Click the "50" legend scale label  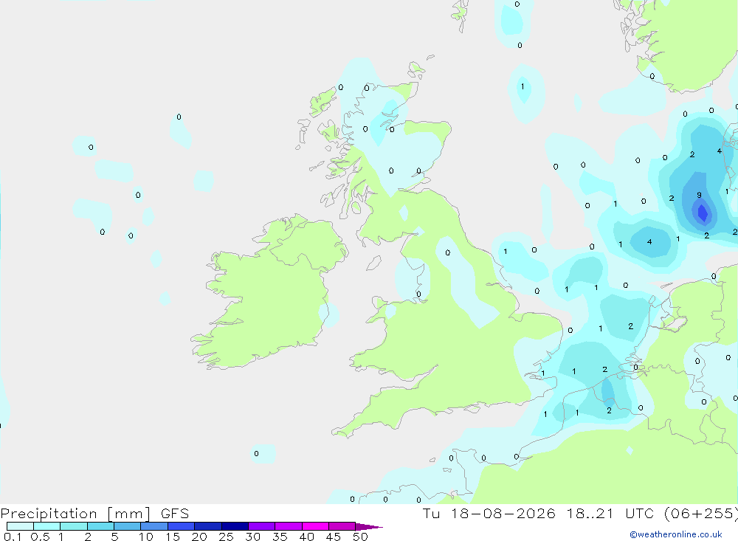[360, 537]
